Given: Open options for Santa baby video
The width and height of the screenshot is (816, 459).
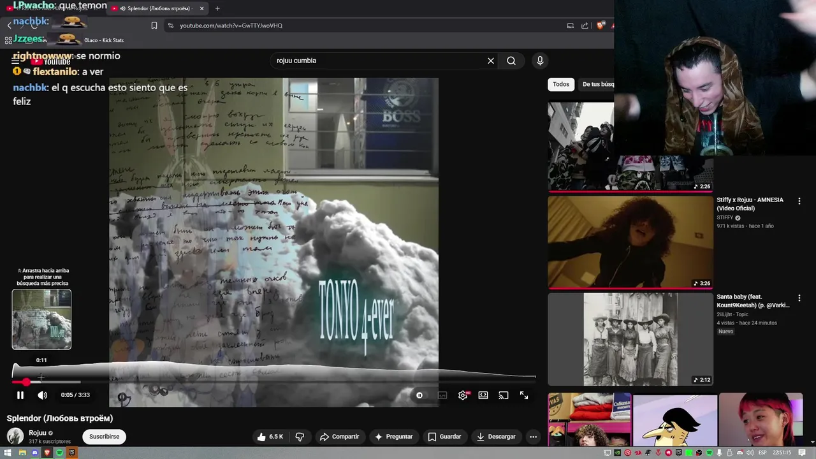Looking at the screenshot, I should tap(799, 298).
